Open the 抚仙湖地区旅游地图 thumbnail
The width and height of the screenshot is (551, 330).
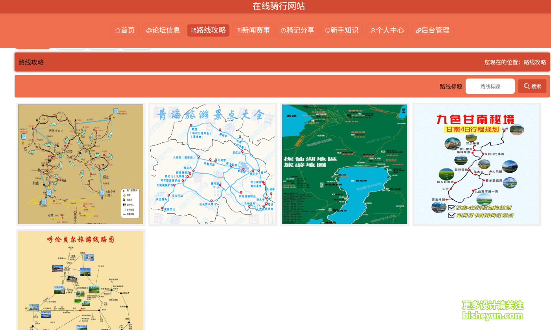[344, 164]
